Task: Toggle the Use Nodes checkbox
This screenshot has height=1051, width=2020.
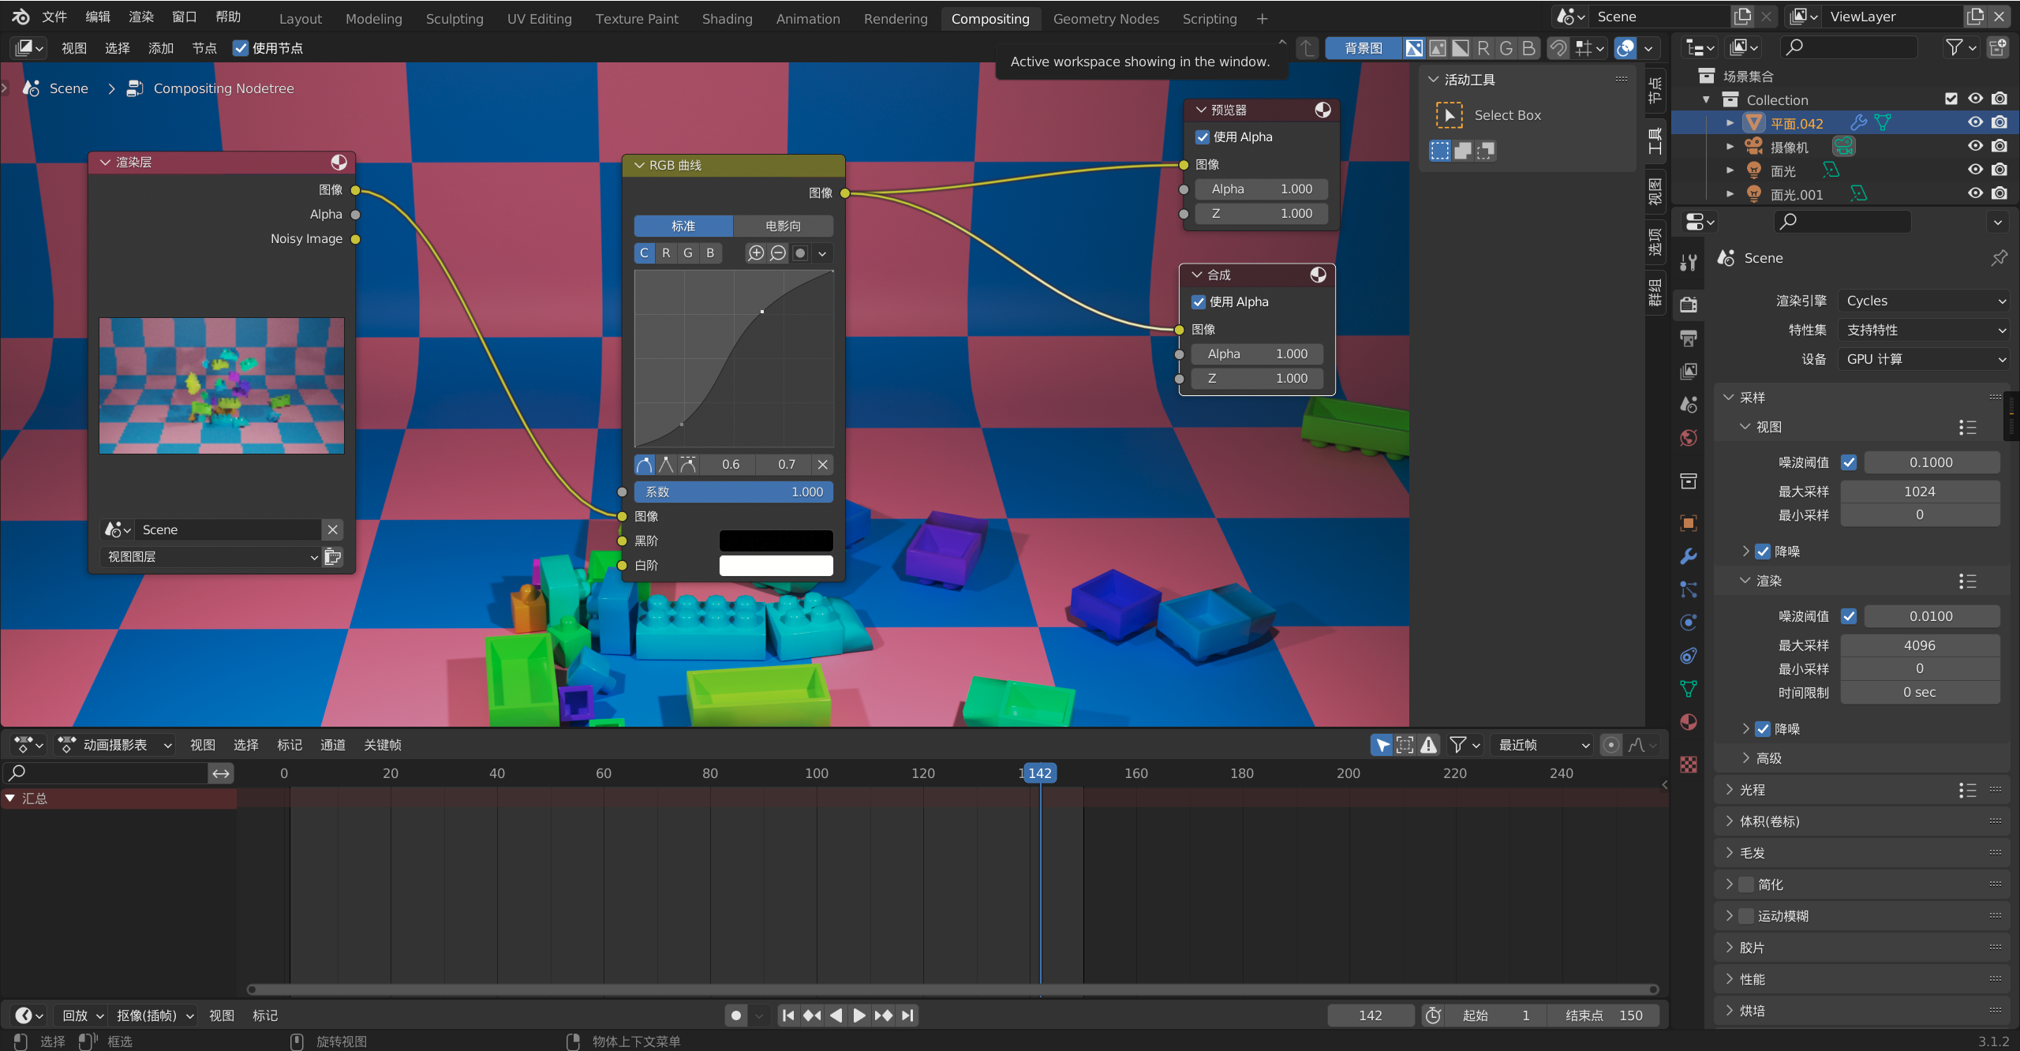Action: point(241,48)
